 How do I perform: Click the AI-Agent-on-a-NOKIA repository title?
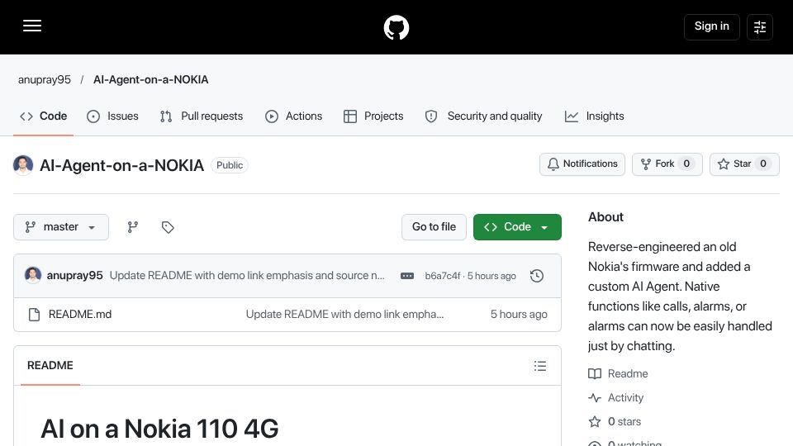point(122,165)
